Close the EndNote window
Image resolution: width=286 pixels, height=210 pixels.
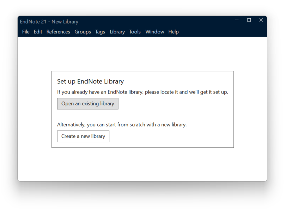click(x=261, y=20)
